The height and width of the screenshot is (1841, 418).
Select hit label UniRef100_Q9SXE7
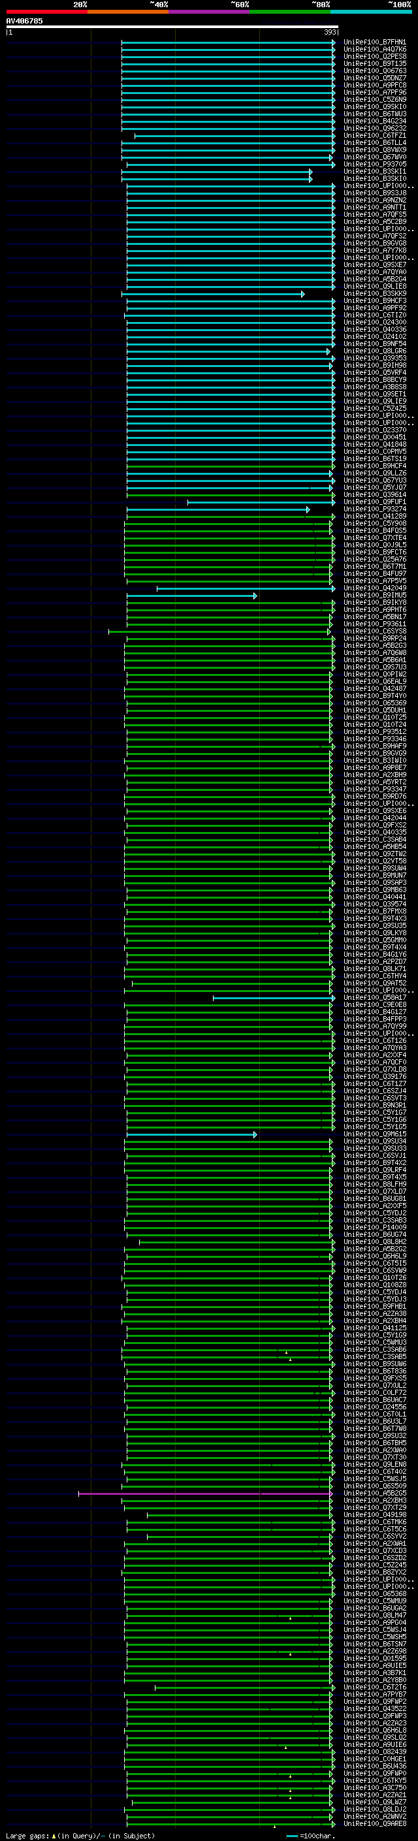pos(374,265)
